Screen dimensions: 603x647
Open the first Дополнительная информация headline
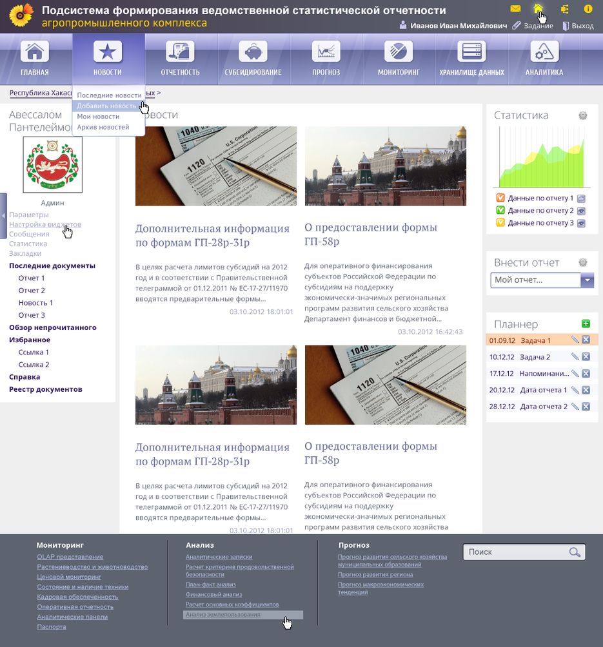212,235
